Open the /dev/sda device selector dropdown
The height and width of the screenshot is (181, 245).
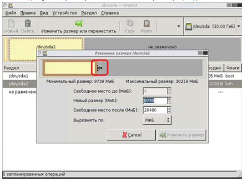[x=212, y=26]
